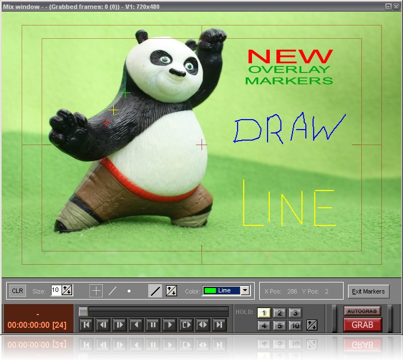Click the red crosshair marker on panda's arm

[x=105, y=122]
